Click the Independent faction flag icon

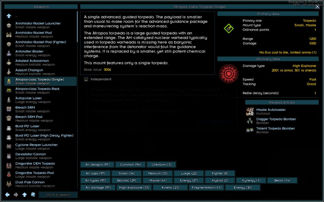coord(86,79)
